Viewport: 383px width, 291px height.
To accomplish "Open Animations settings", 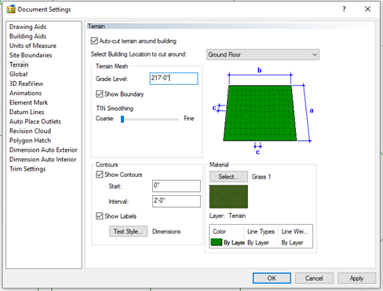I will click(x=25, y=93).
